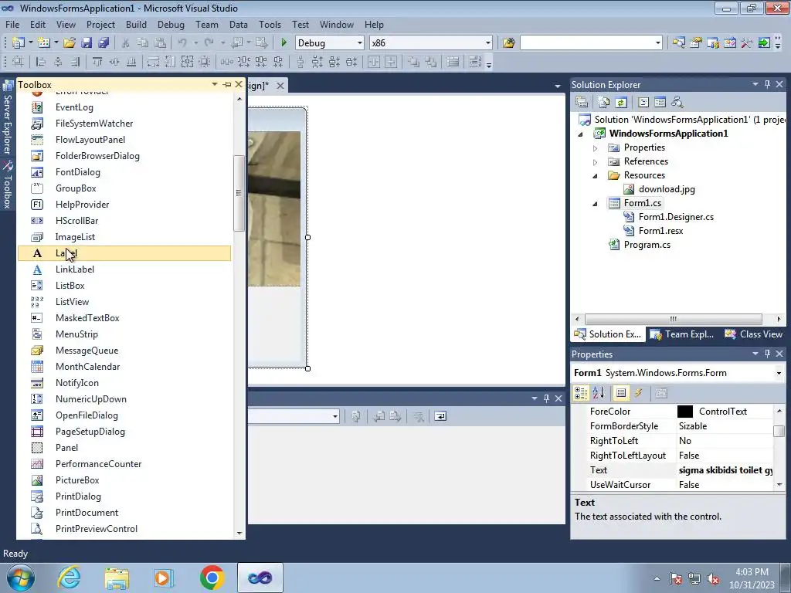Click Show All Files in Solution Explorer

coord(604,103)
